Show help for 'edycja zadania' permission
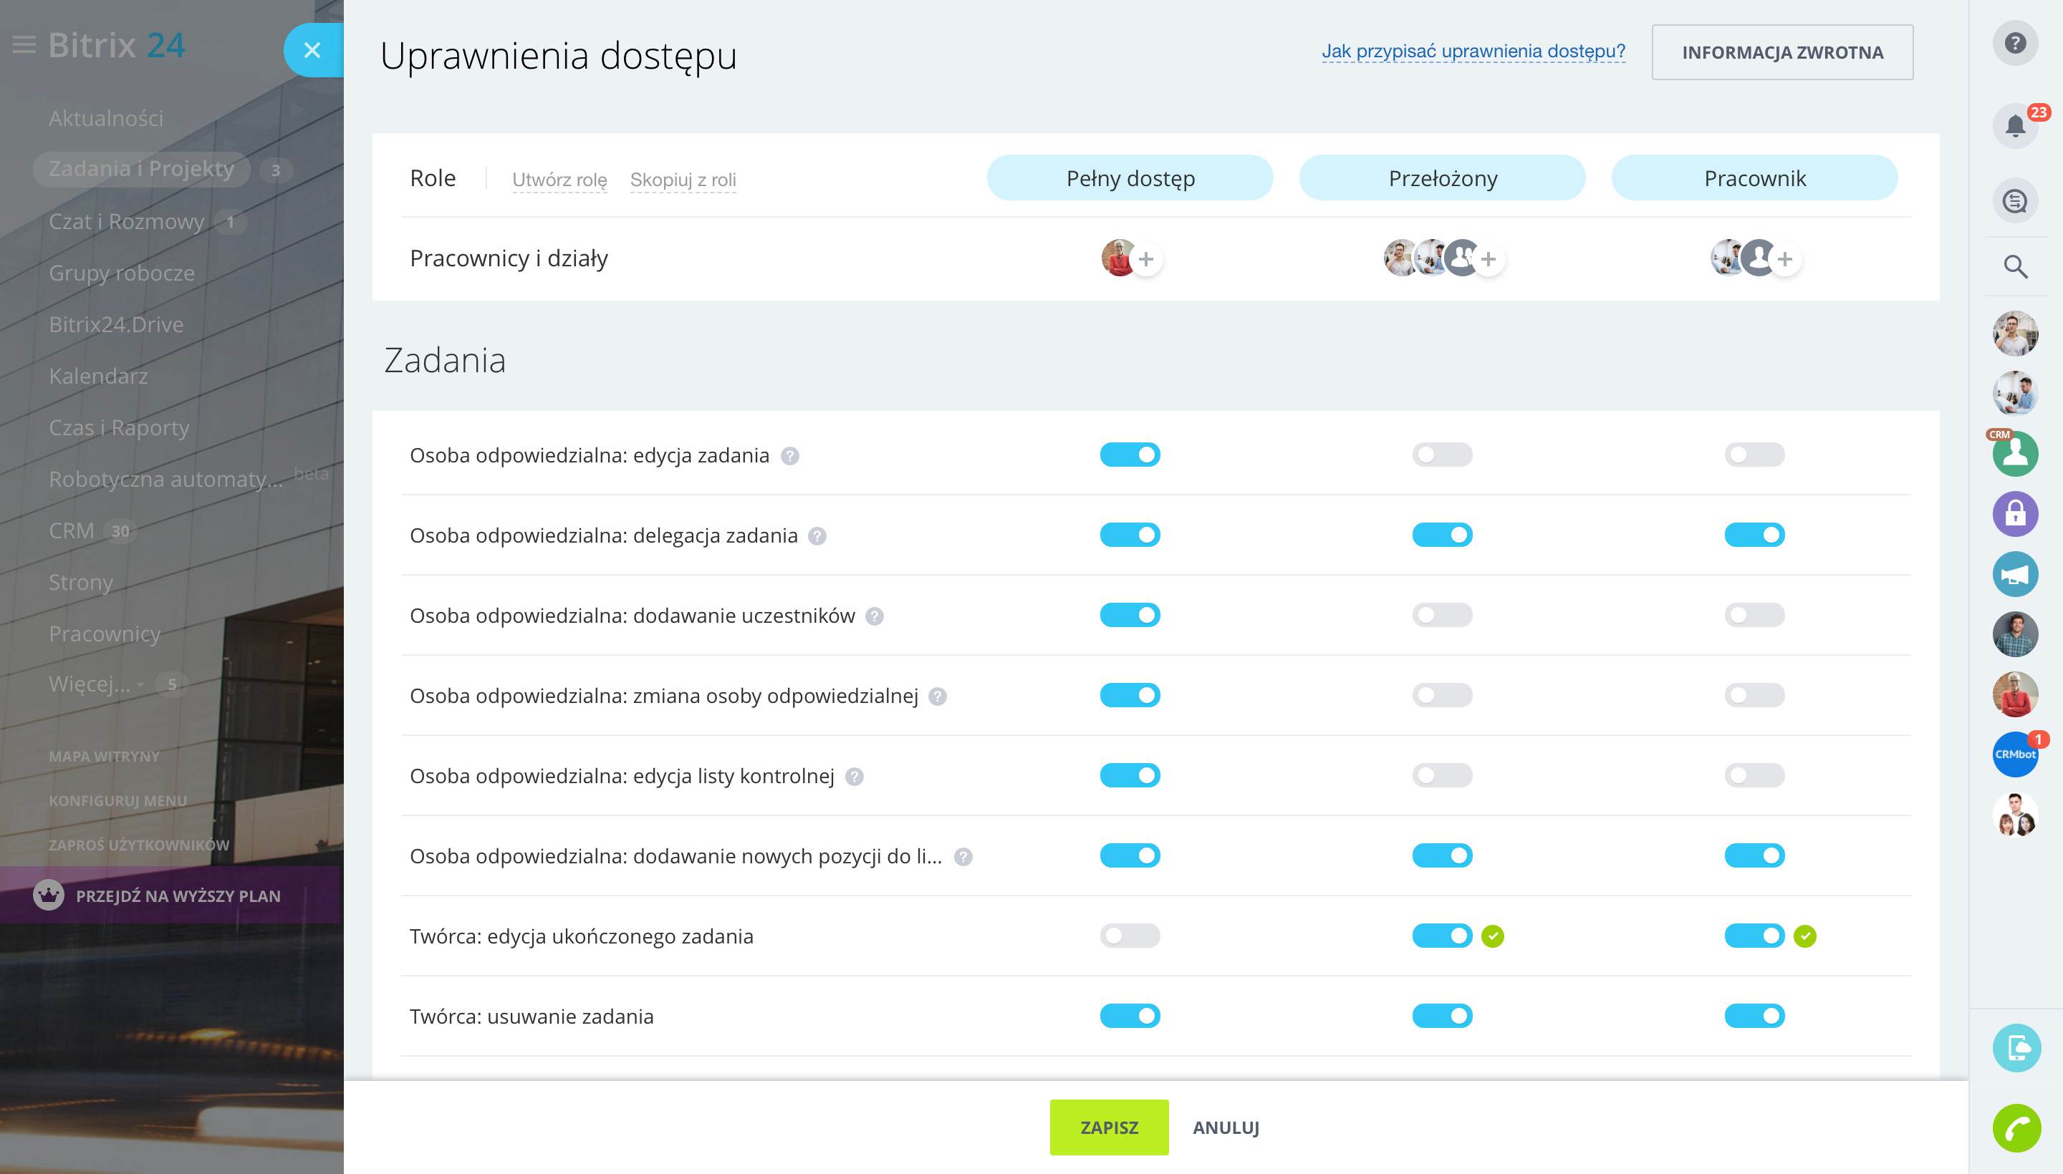The height and width of the screenshot is (1174, 2063). pos(790,457)
